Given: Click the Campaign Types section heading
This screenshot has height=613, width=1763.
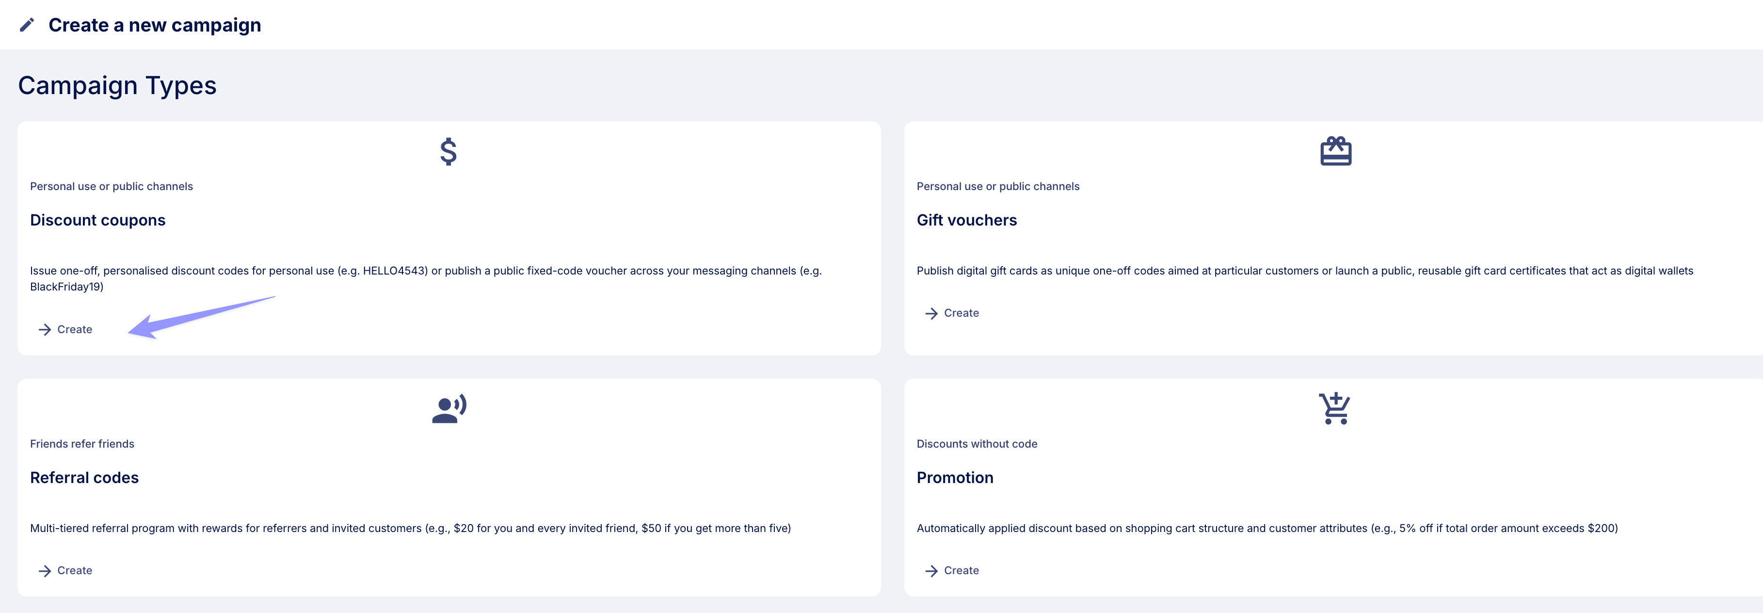Looking at the screenshot, I should (x=117, y=85).
